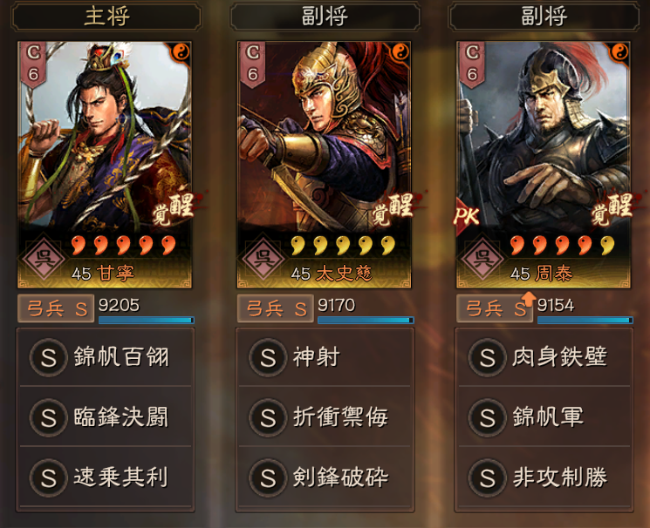Select the 肉身鉄壁 skill
This screenshot has height=528, width=650.
[544, 357]
